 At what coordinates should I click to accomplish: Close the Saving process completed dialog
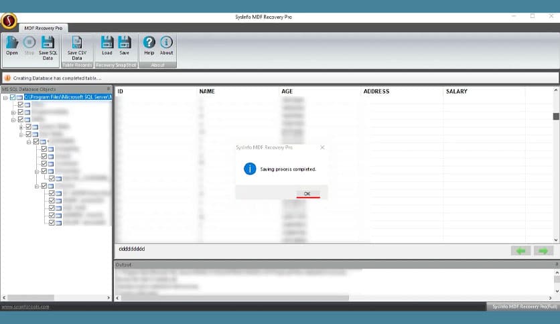pyautogui.click(x=322, y=147)
